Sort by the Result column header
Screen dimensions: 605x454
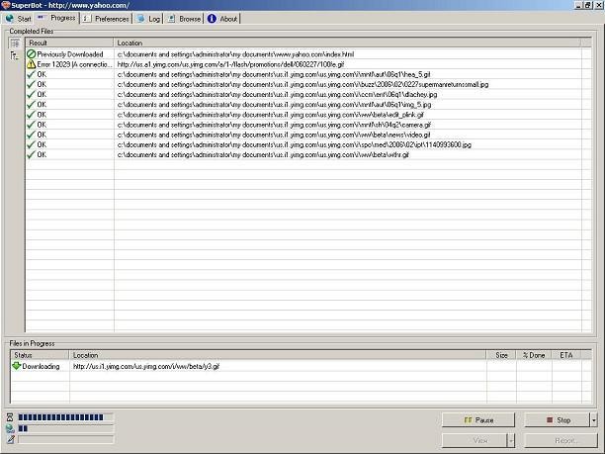[x=70, y=43]
